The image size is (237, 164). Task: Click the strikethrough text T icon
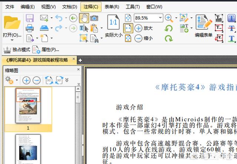tap(231, 28)
